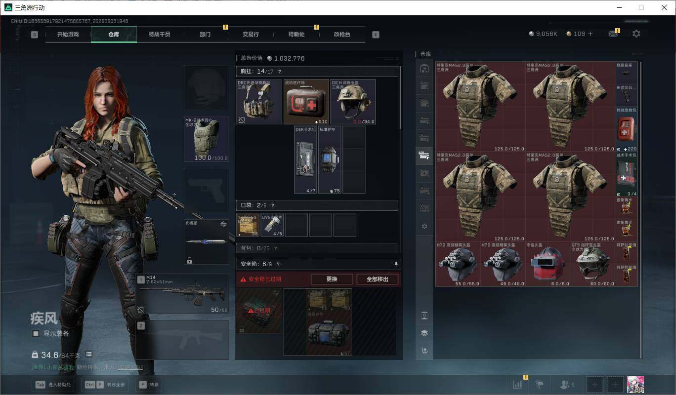
Task: Select the MK-2战术背心 armor slot
Action: pyautogui.click(x=207, y=139)
